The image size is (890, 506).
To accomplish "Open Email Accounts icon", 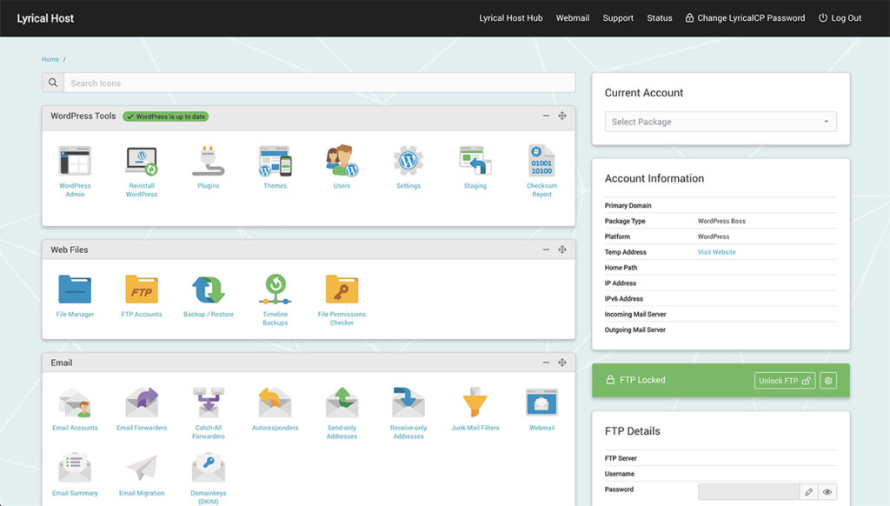I will point(75,403).
